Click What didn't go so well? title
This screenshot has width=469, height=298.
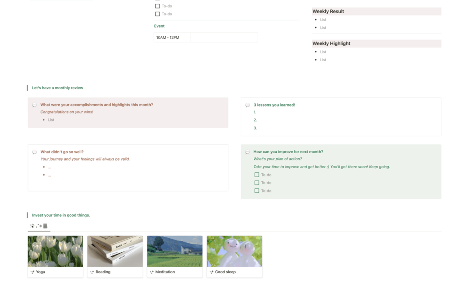[62, 152]
